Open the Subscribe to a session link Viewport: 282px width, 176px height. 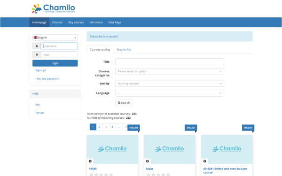click(104, 36)
